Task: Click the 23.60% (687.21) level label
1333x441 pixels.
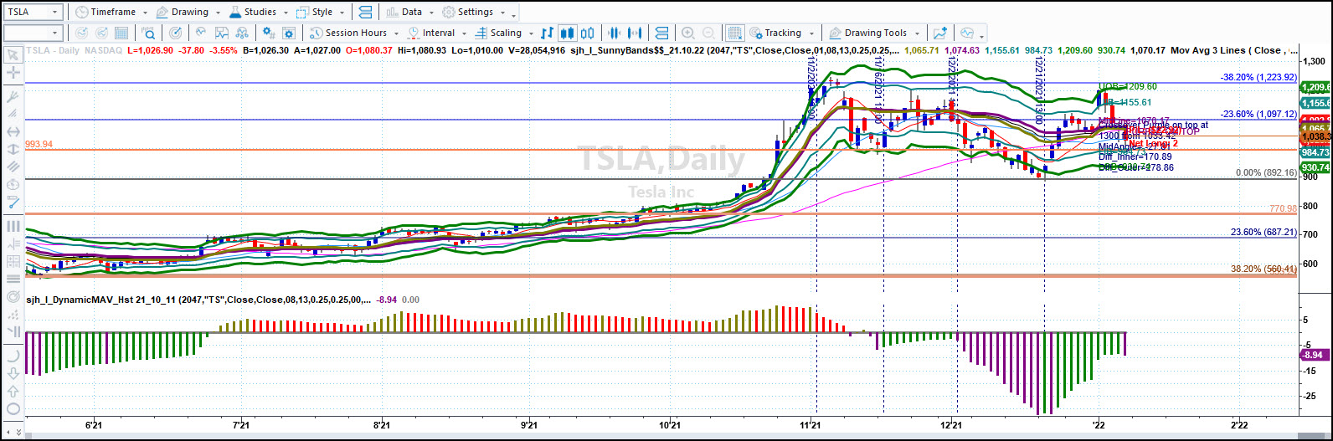Action: point(1264,233)
